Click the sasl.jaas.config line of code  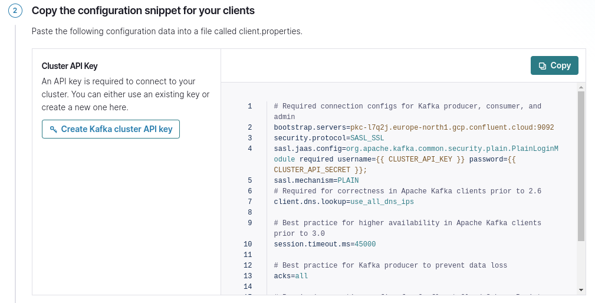(416, 149)
